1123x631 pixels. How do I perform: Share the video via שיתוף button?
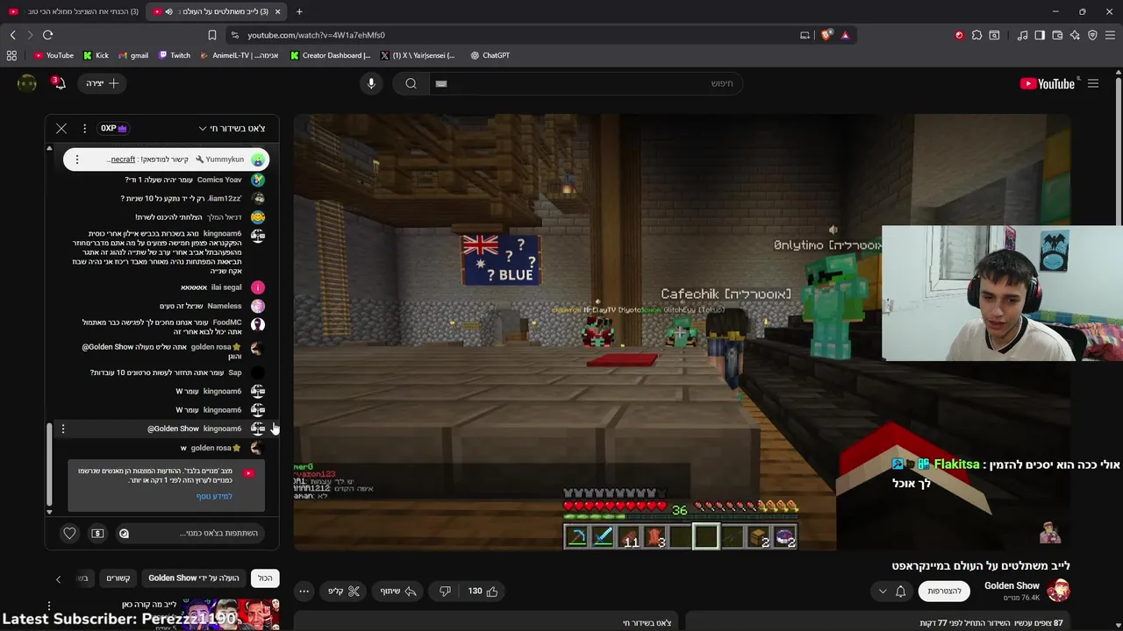(397, 591)
